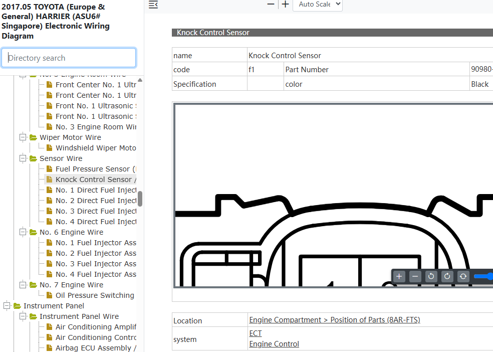The height and width of the screenshot is (352, 493).
Task: Open No. 1 Direct Fuel Injector item
Action: [96, 190]
